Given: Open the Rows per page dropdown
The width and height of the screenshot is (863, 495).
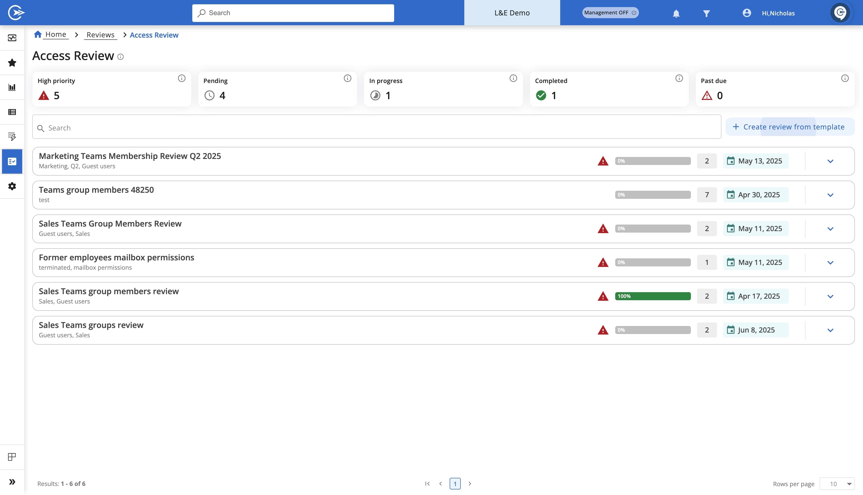Looking at the screenshot, I should [837, 484].
